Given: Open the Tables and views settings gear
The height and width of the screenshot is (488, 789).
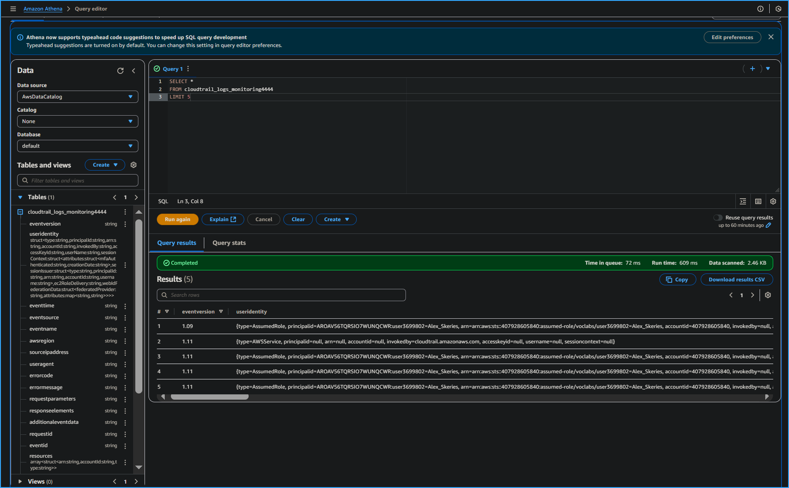Looking at the screenshot, I should (134, 164).
